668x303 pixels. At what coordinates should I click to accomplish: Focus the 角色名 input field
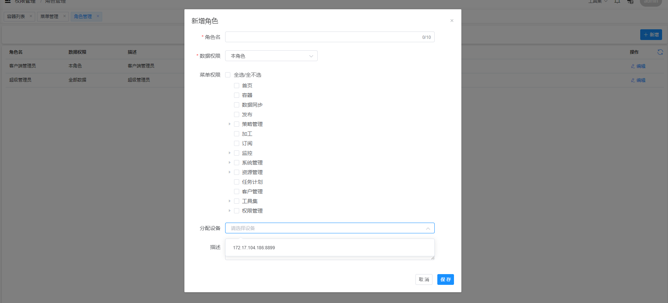click(x=322, y=37)
